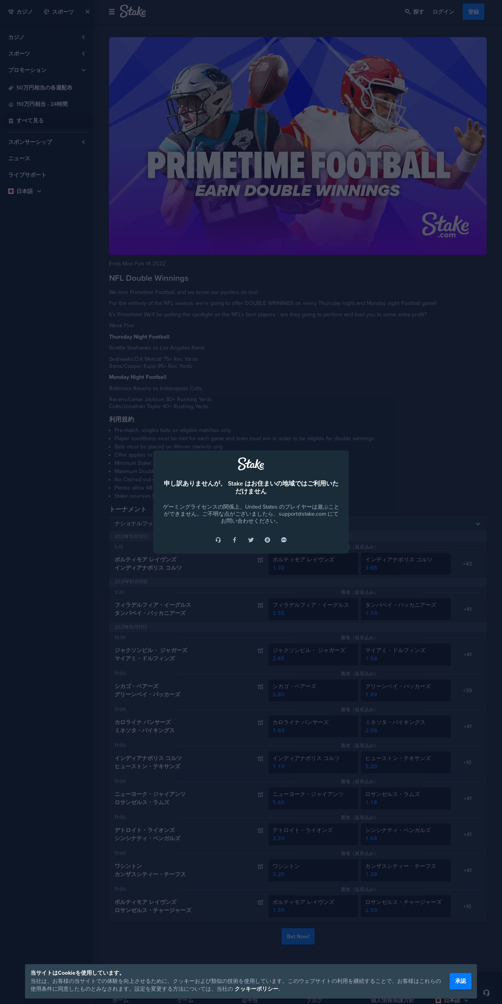Open search with the 探す magnifier

click(x=414, y=12)
